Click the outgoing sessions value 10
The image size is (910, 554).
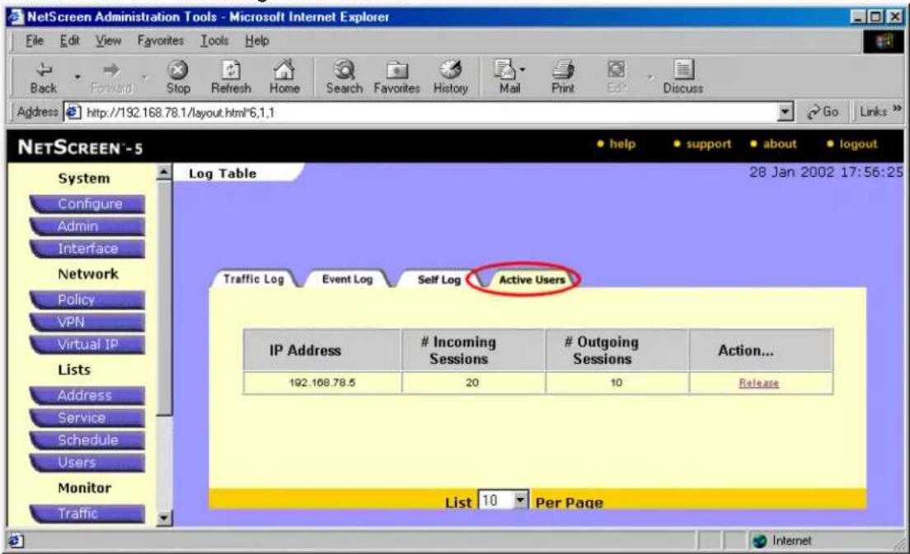coord(617,383)
